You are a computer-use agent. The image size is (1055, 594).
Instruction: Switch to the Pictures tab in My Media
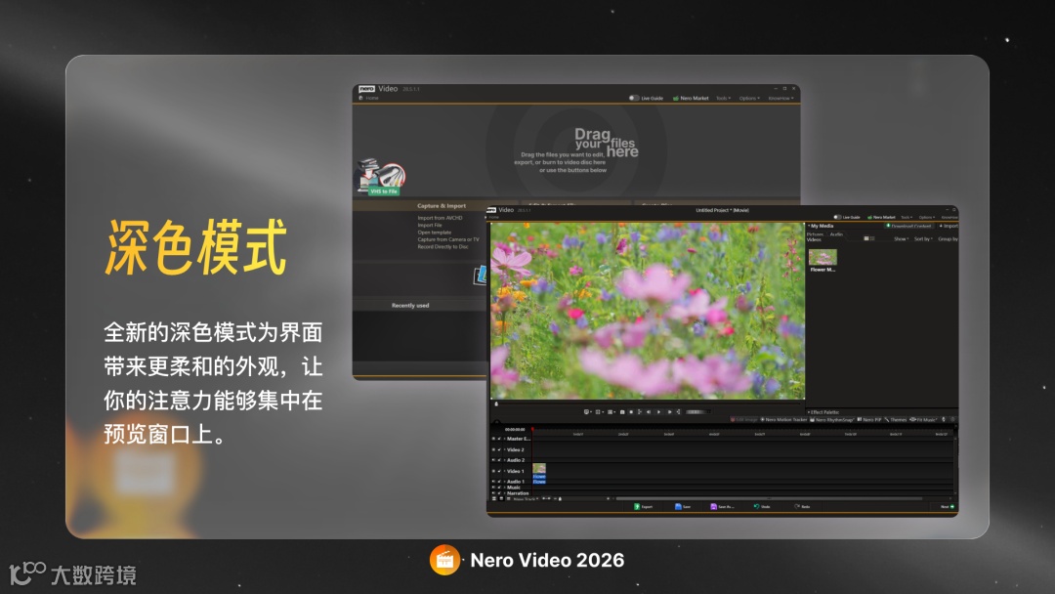tap(815, 234)
